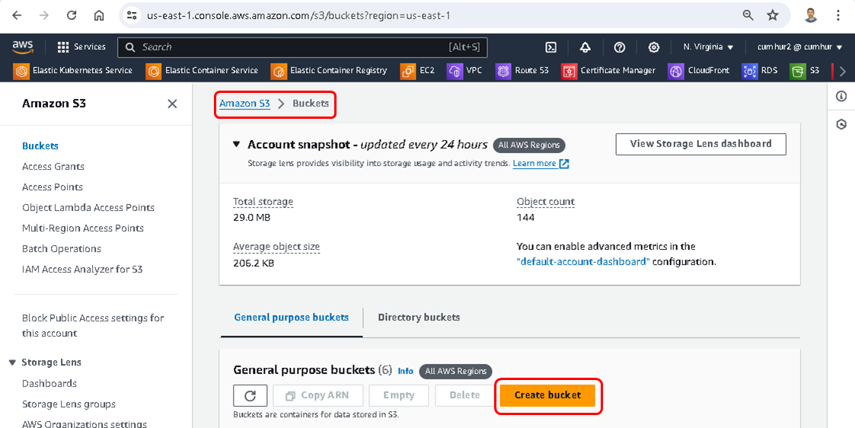
Task: Open the Services grid menu
Action: [x=81, y=47]
